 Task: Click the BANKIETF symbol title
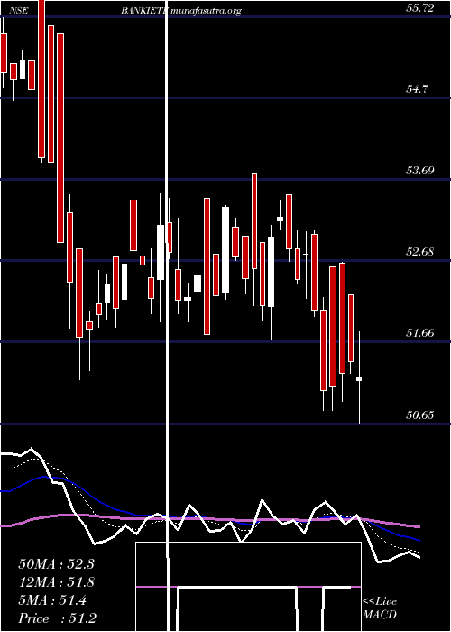[x=143, y=11]
